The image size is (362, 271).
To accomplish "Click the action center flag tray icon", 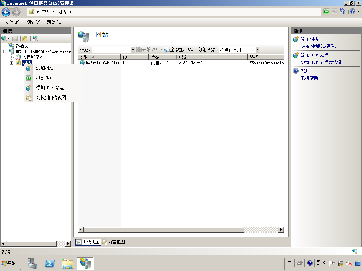I will pos(332,263).
